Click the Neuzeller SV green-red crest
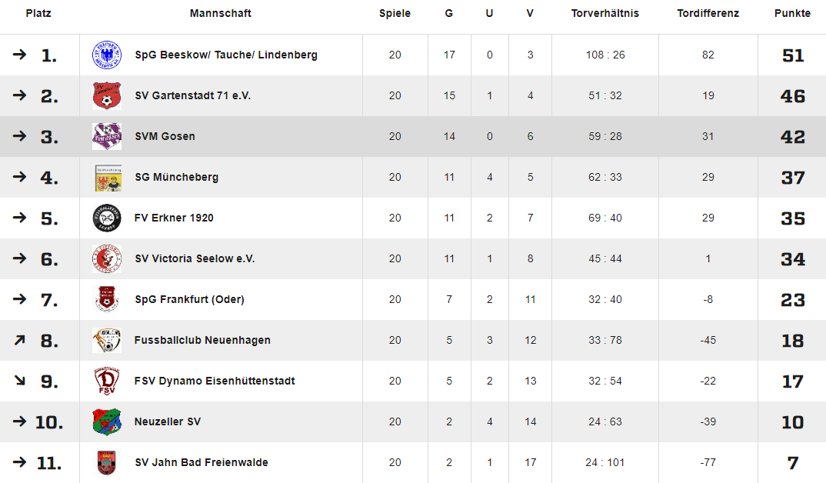The width and height of the screenshot is (826, 483). click(107, 421)
